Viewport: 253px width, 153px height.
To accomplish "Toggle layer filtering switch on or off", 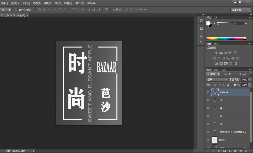I will pyautogui.click(x=251, y=74).
